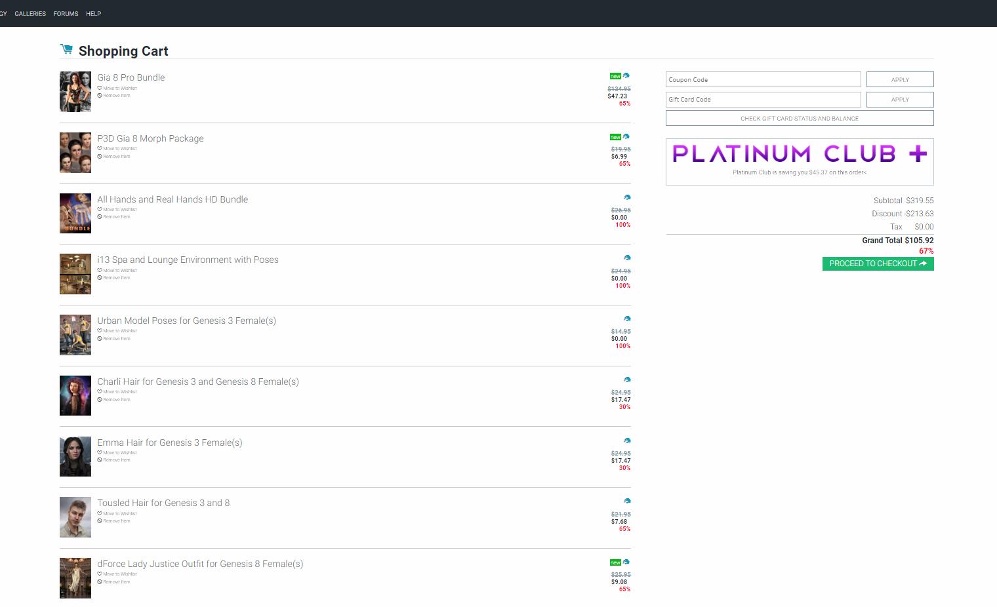This screenshot has width=997, height=607.
Task: Open the Forums menu item
Action: [66, 14]
